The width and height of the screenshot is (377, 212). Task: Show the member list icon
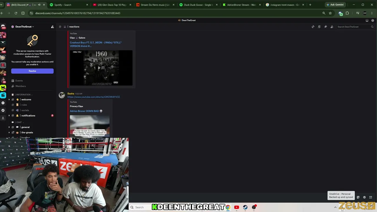point(332,27)
